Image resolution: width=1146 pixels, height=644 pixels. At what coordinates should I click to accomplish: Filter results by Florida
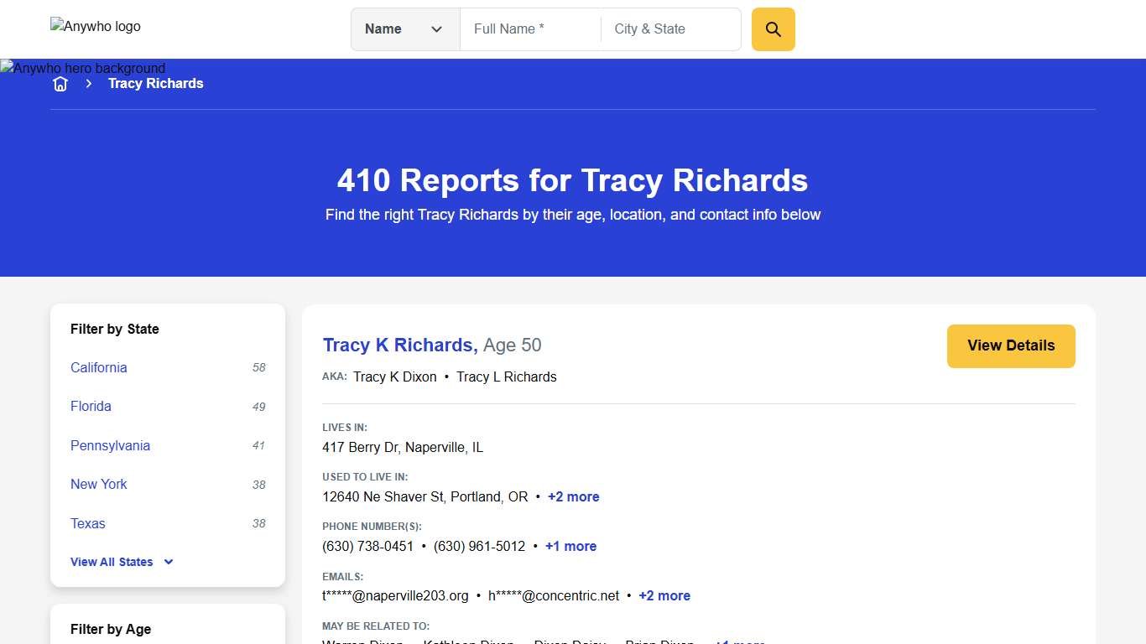click(x=91, y=406)
